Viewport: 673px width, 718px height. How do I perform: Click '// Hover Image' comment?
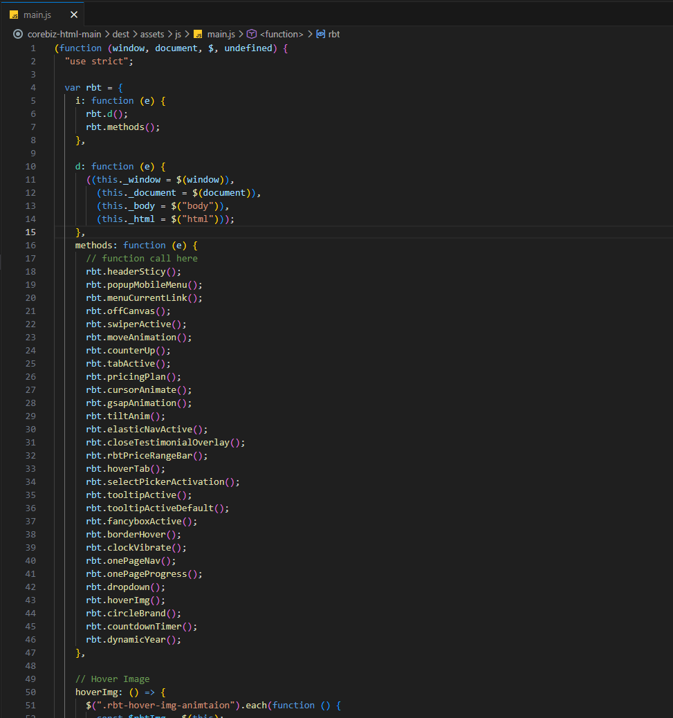[113, 679]
